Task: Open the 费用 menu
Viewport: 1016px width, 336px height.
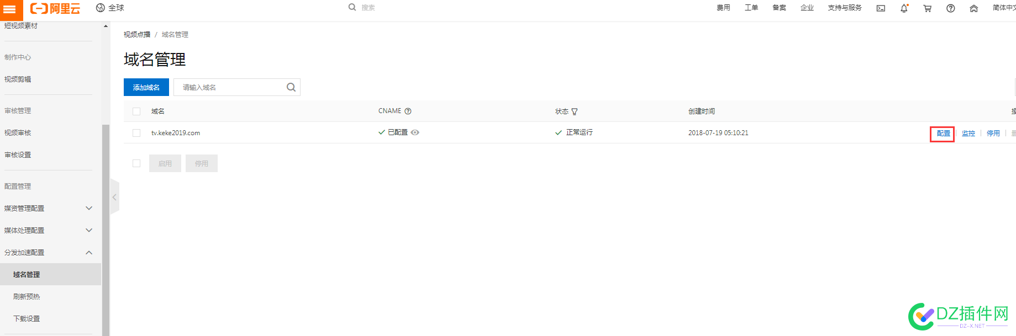Action: click(723, 8)
